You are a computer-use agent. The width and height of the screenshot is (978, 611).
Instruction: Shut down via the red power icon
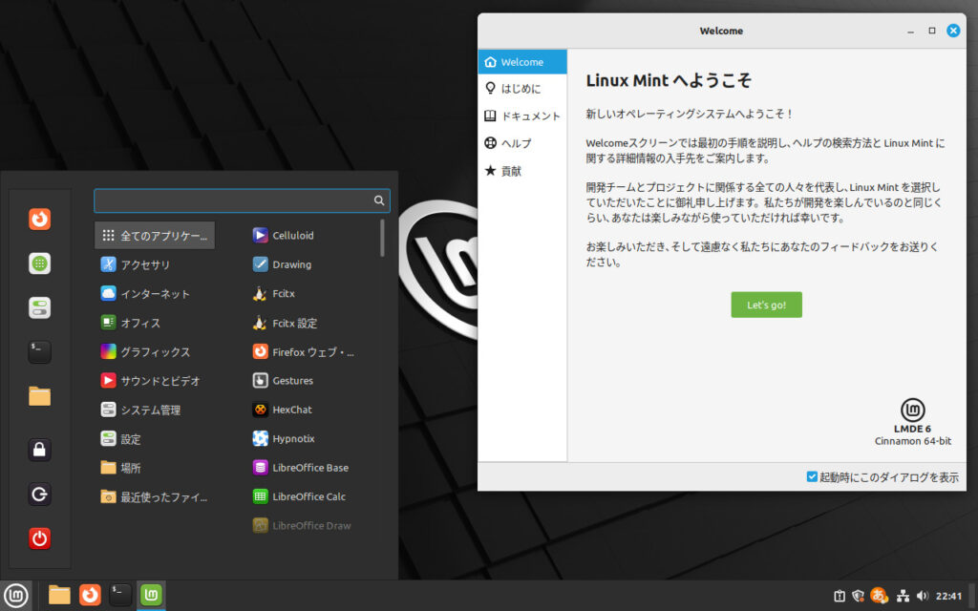(x=38, y=538)
